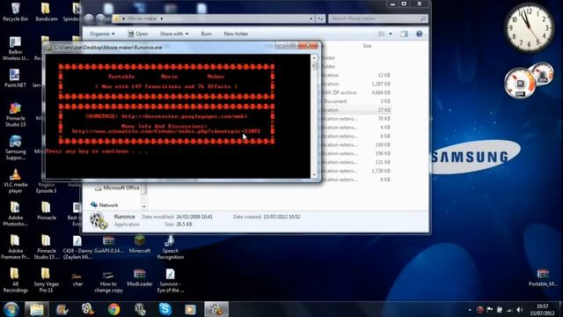
Task: Click the film reel Movie Maker taskbar icon
Action: (x=88, y=309)
